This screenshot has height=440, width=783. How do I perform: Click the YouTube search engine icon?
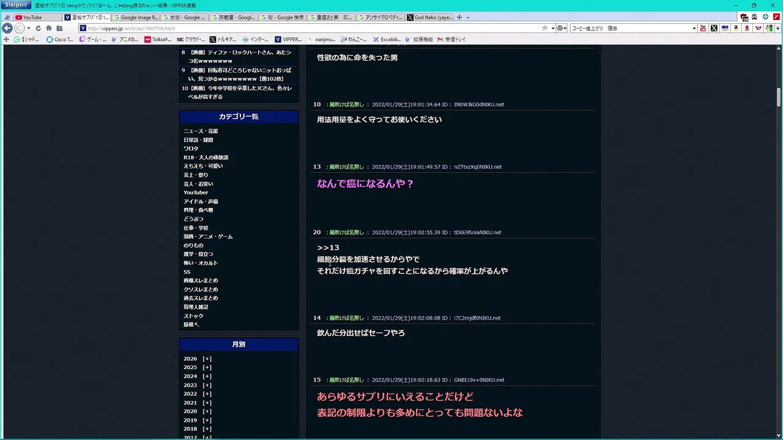coord(703,28)
